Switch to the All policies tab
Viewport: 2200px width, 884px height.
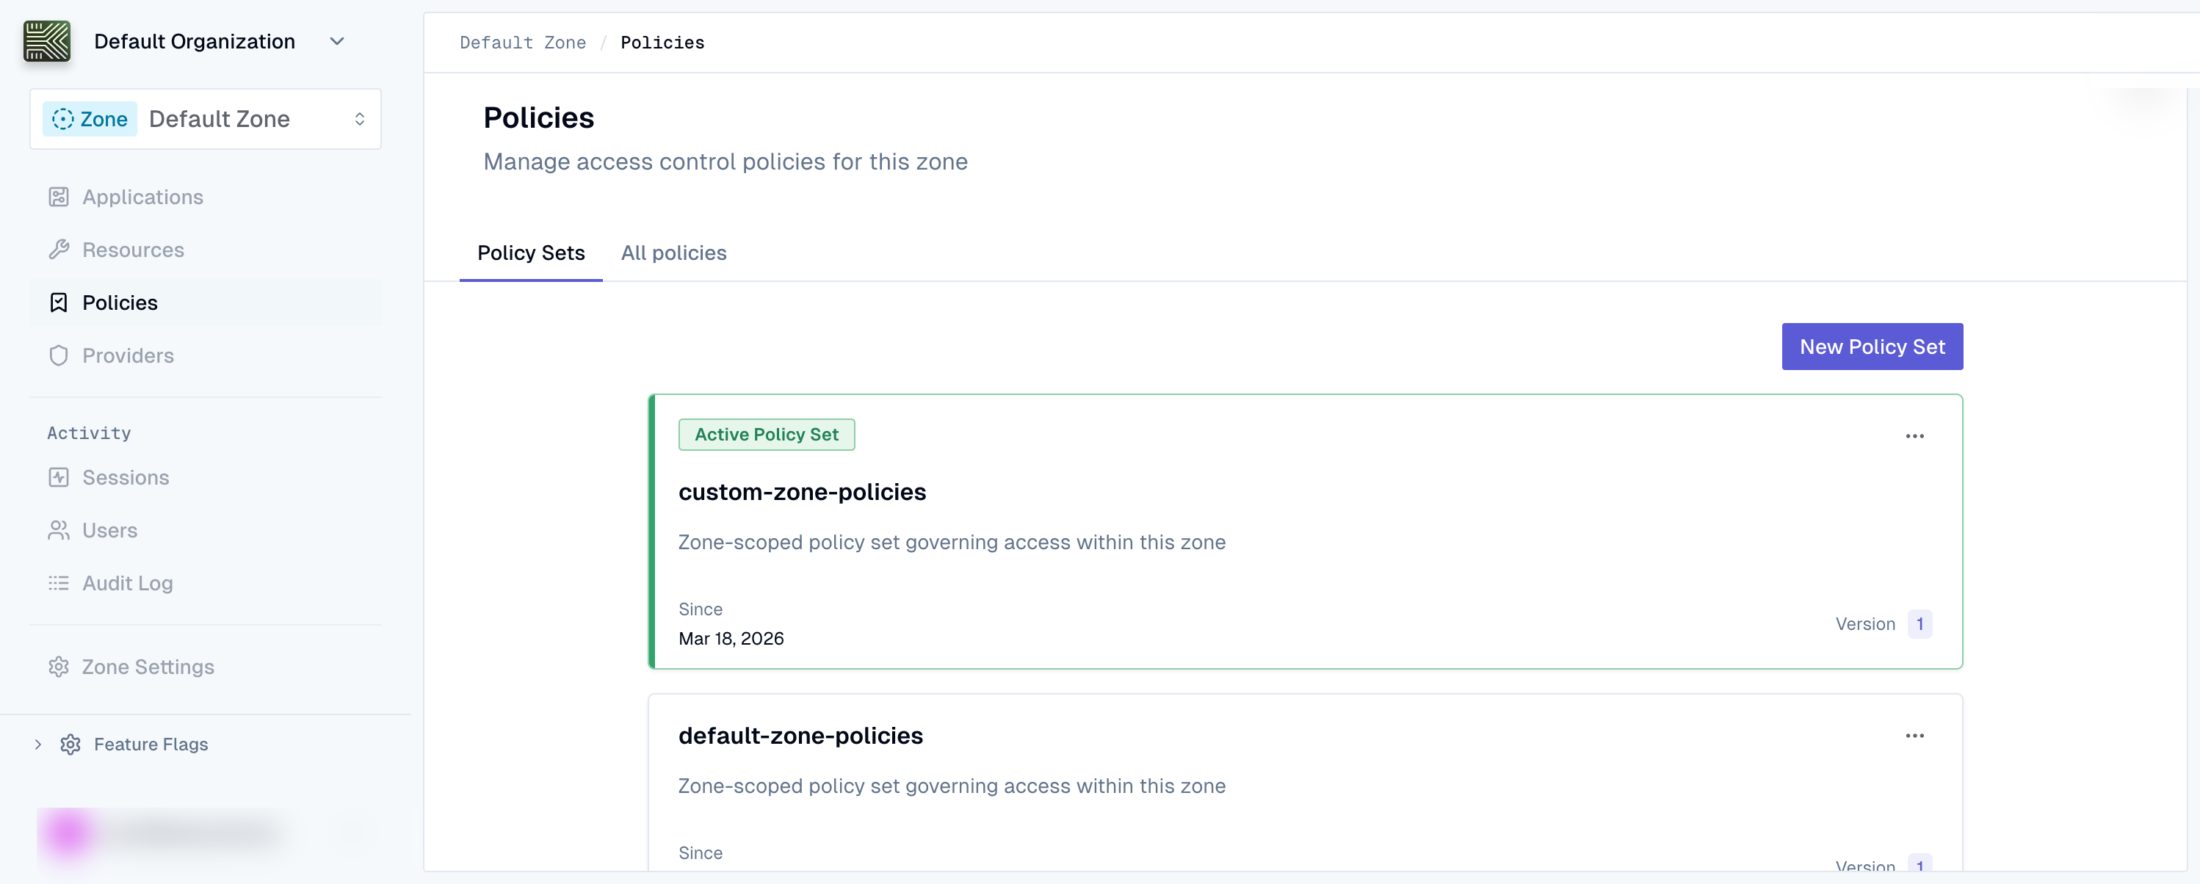coord(673,253)
